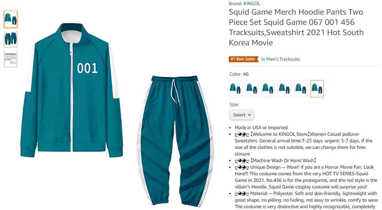
Task: Open the Size Select dropdown
Action: [242, 115]
